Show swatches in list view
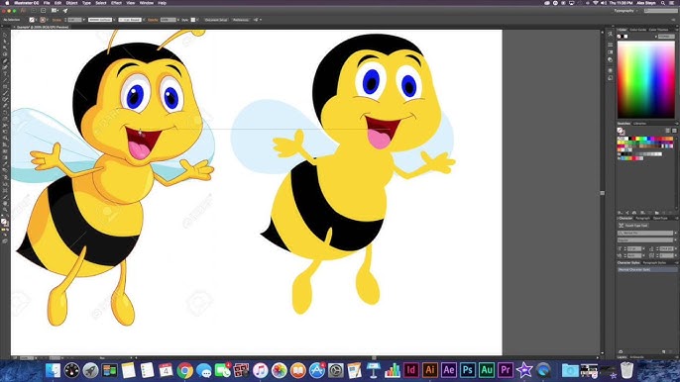The height and width of the screenshot is (382, 680). (668, 131)
